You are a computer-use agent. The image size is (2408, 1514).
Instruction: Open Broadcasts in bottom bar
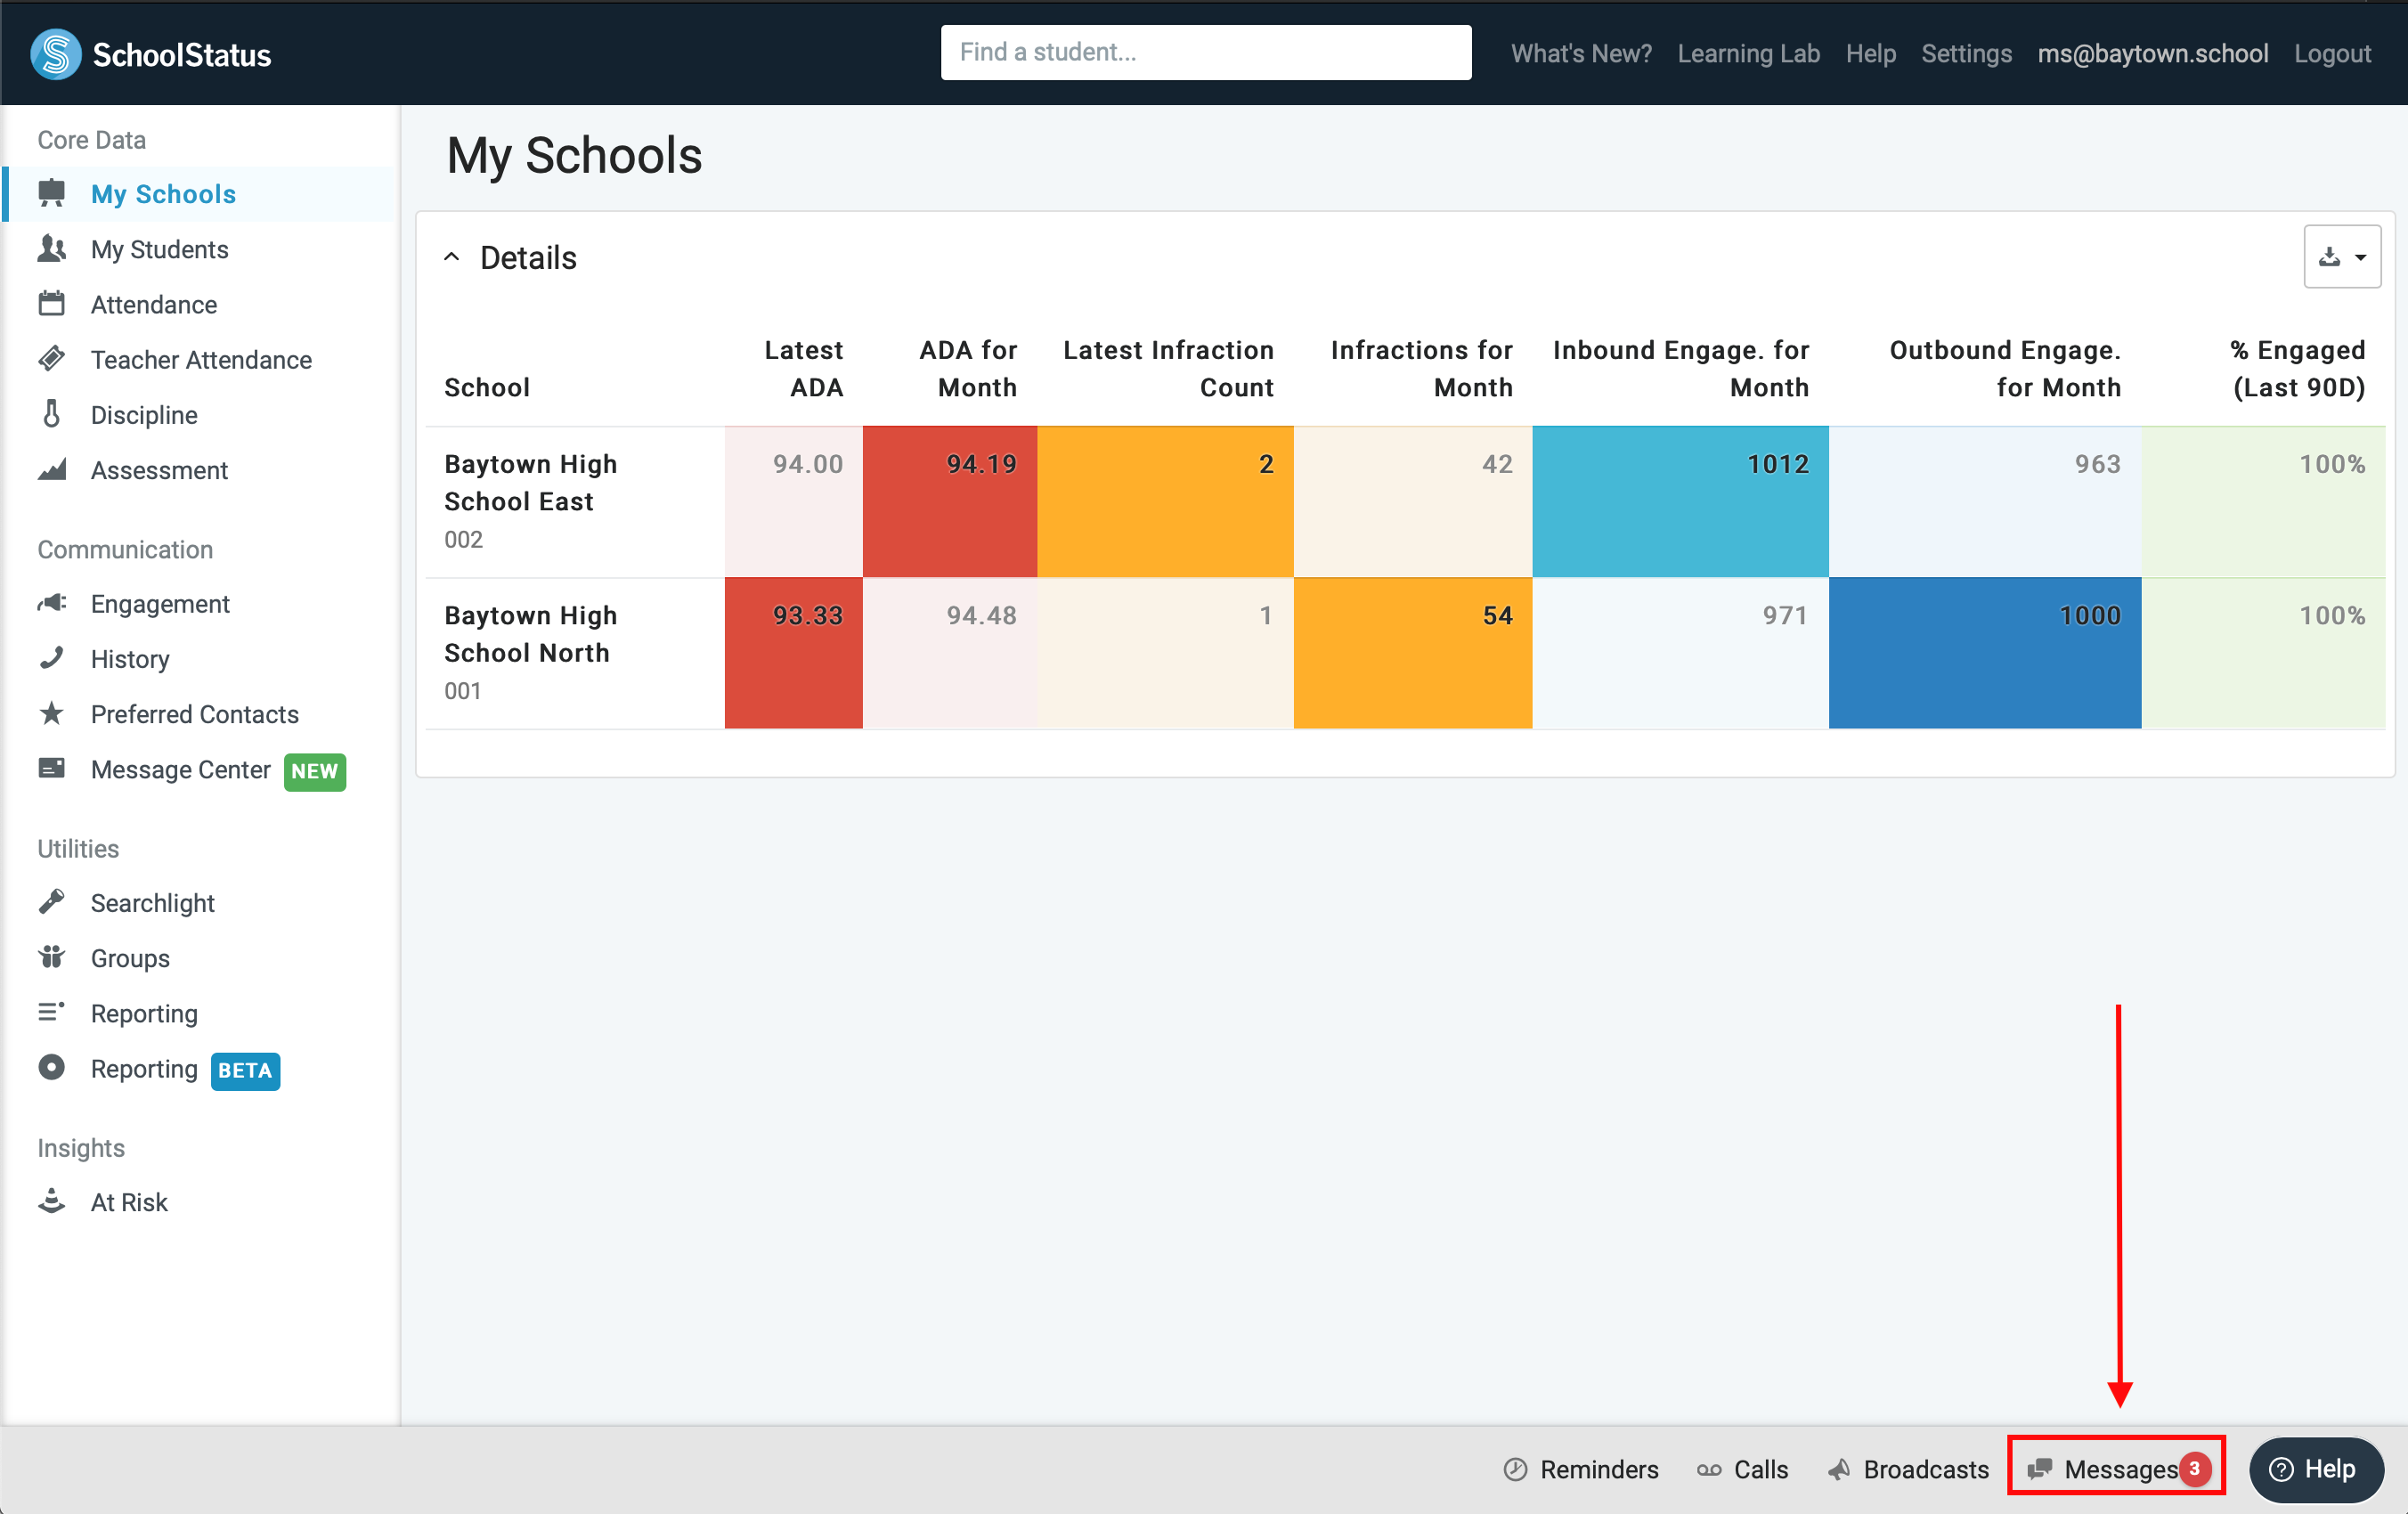[x=1908, y=1469]
